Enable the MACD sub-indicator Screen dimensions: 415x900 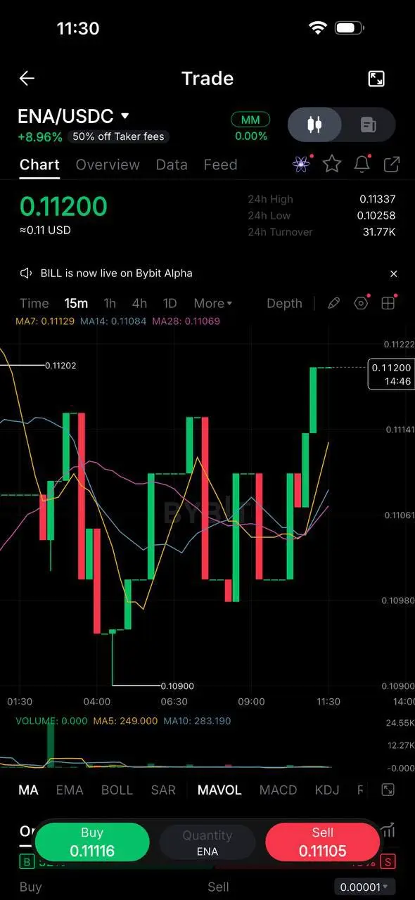[278, 790]
